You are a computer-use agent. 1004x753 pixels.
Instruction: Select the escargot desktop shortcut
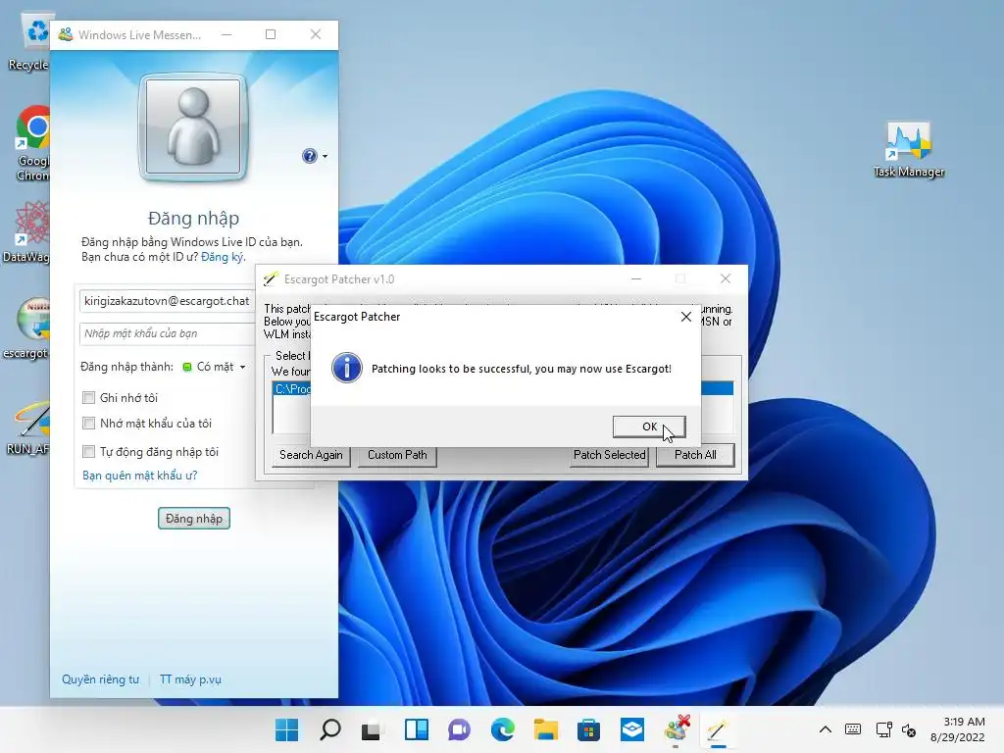click(x=28, y=327)
